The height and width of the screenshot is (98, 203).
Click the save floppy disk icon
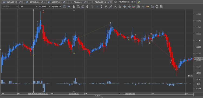161,6
